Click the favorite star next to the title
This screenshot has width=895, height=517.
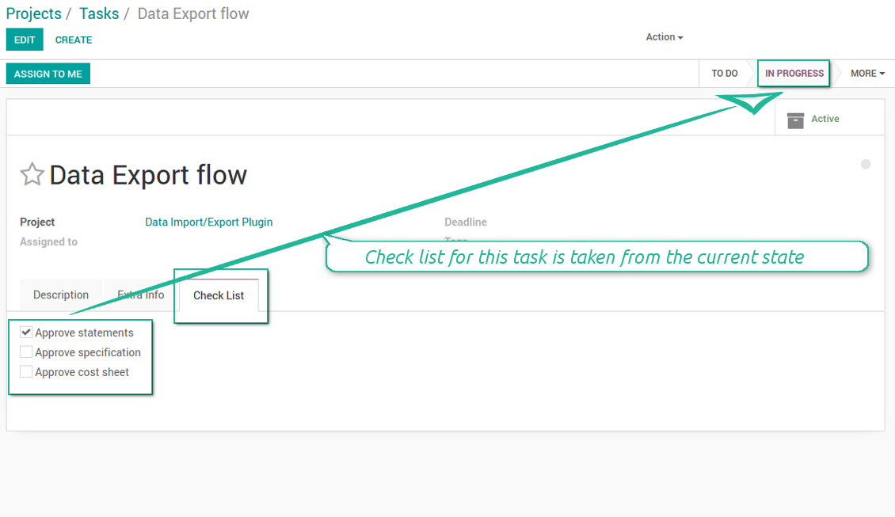(32, 174)
